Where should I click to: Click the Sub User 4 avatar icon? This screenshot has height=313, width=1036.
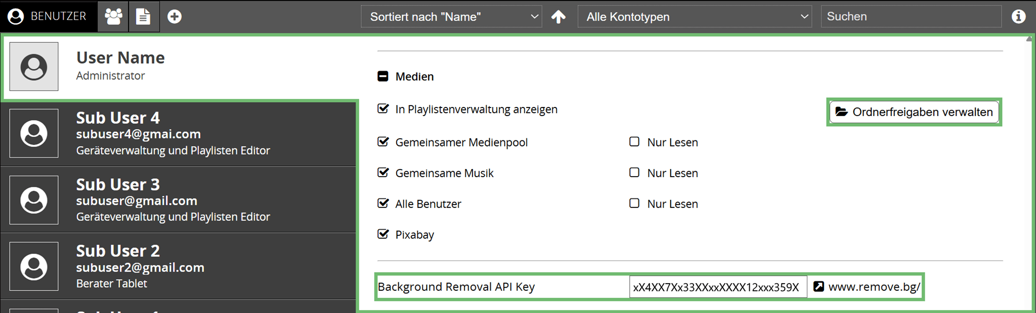click(34, 134)
